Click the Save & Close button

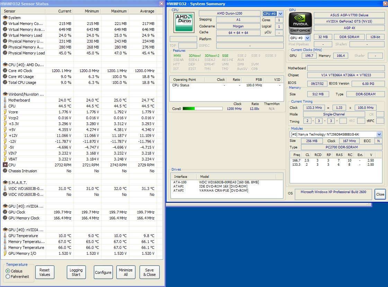click(149, 272)
